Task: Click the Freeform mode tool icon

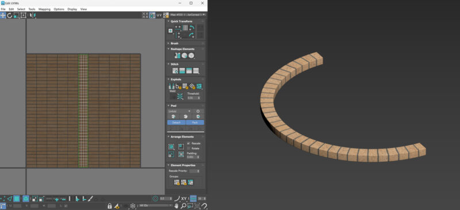Action: tap(23, 15)
